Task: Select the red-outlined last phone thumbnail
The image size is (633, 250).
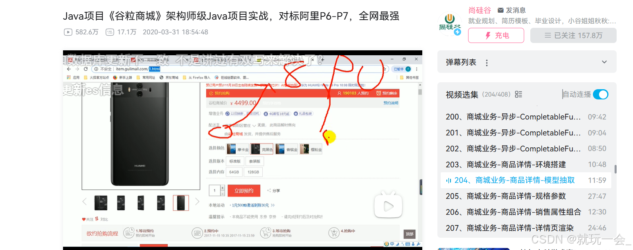Action: (x=181, y=203)
